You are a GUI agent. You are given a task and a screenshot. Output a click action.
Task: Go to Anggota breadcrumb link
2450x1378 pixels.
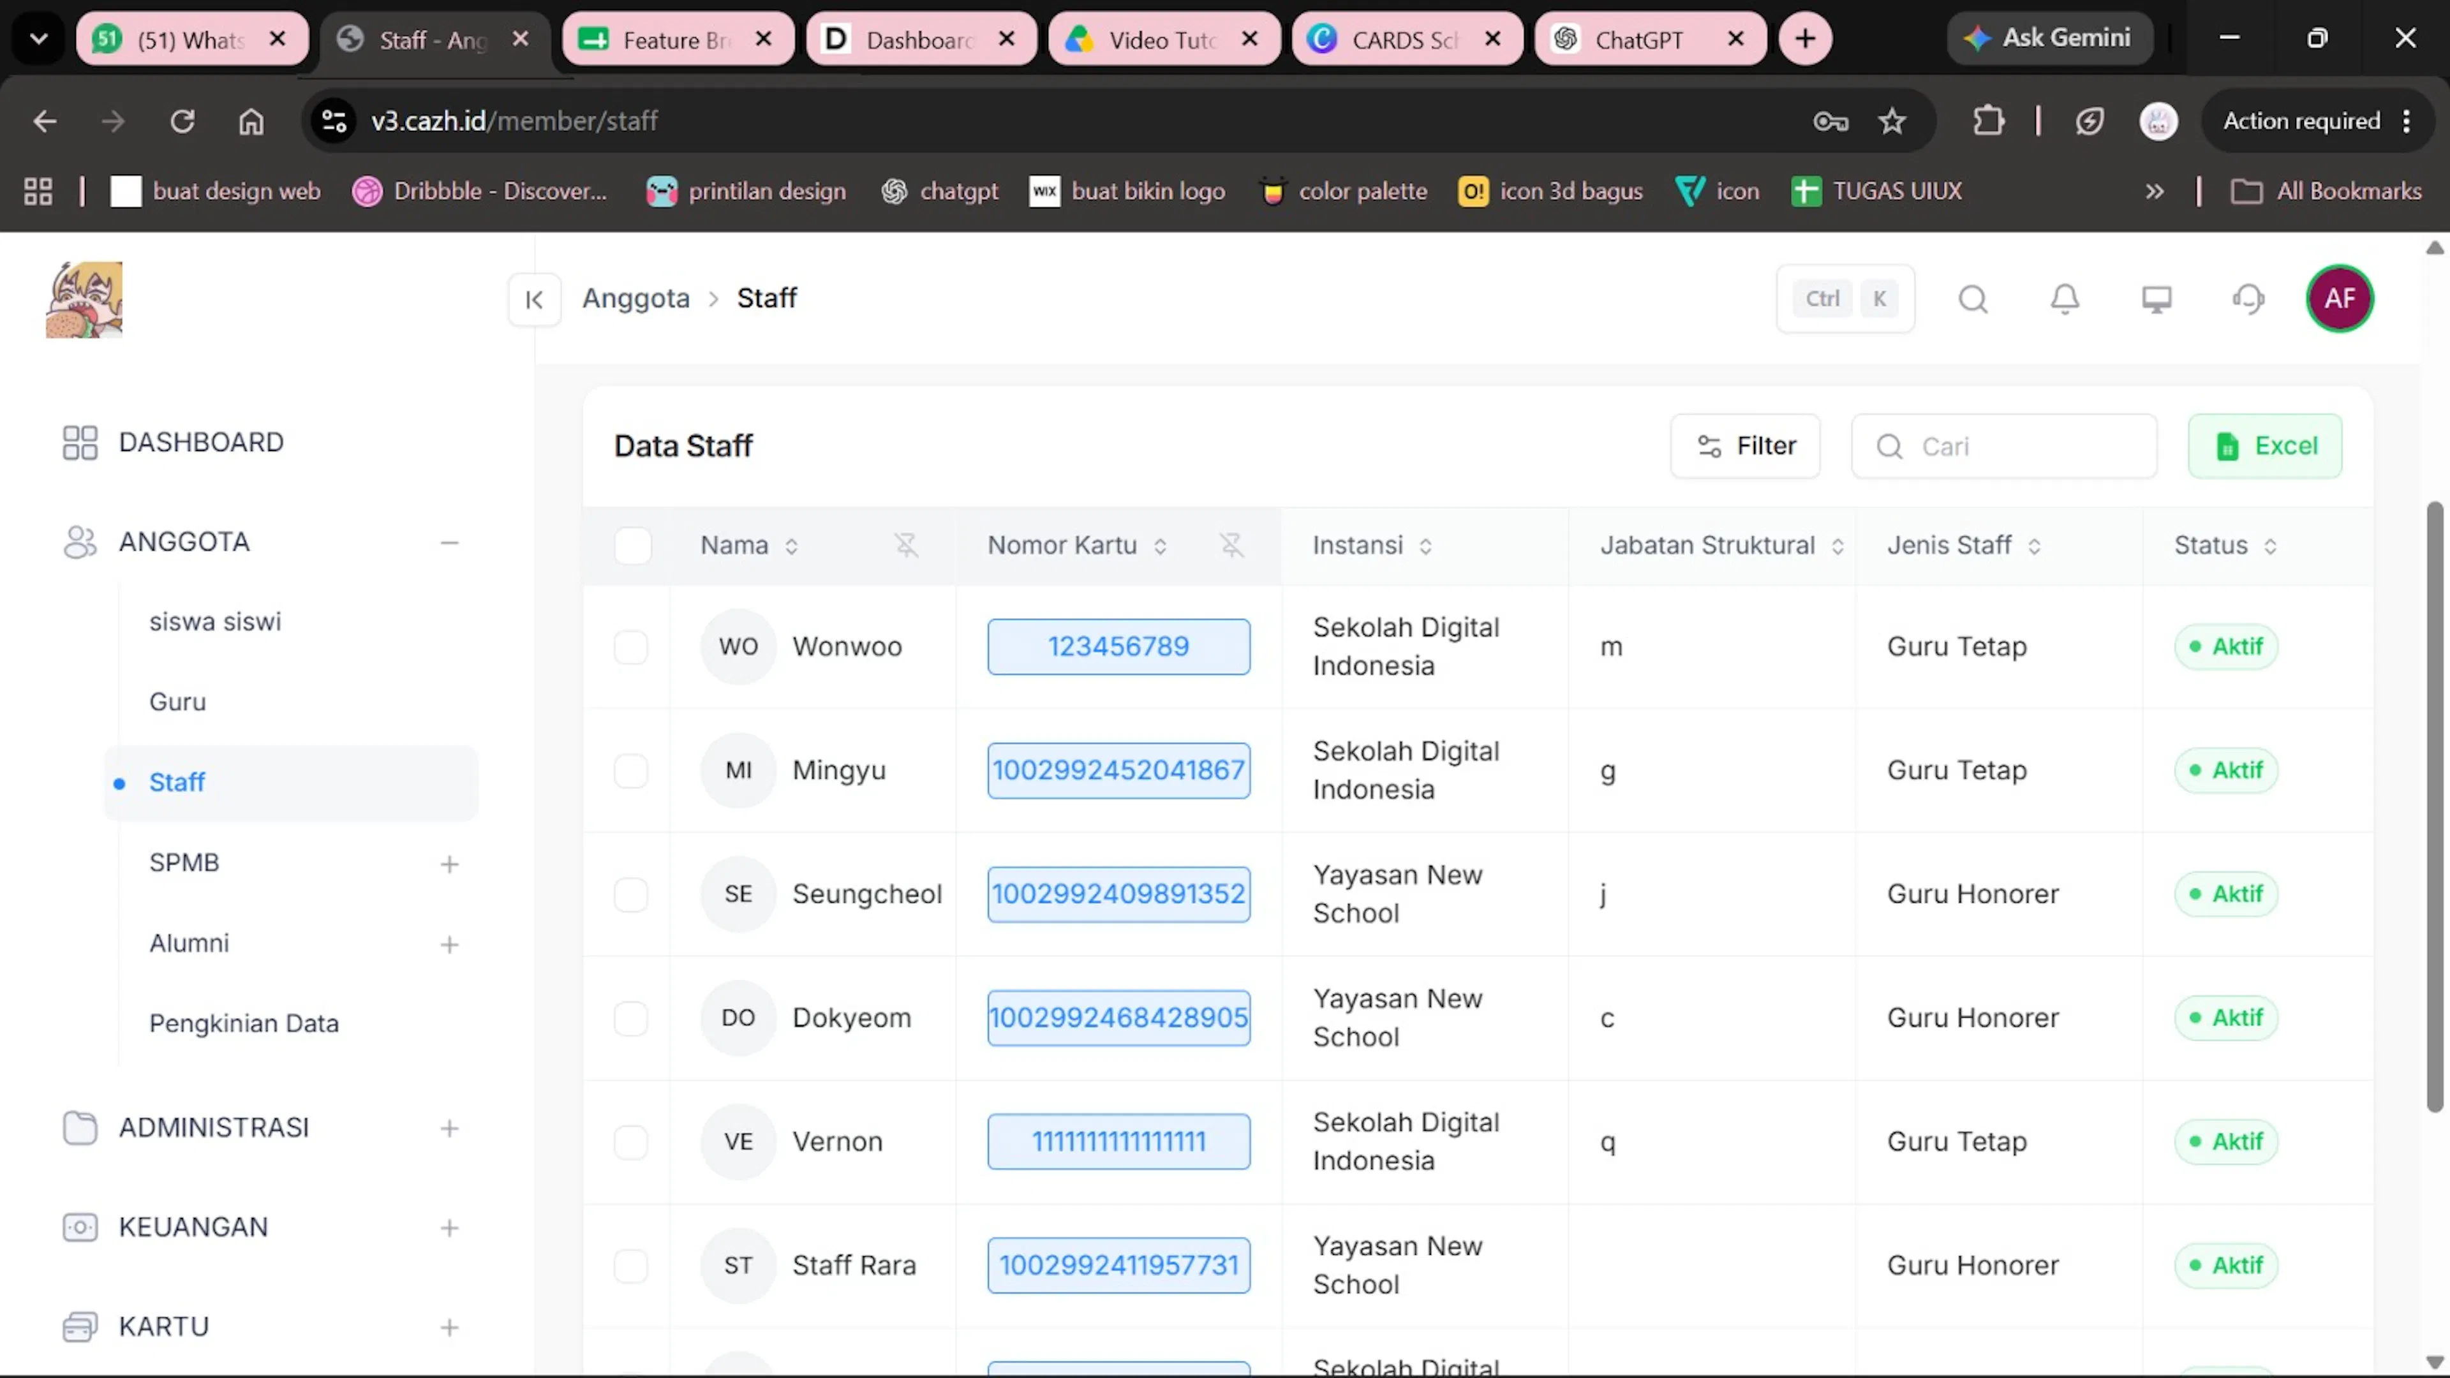635,299
